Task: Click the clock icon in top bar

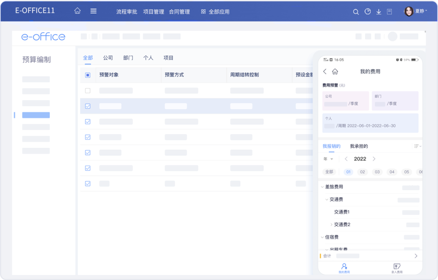Action: click(x=367, y=12)
